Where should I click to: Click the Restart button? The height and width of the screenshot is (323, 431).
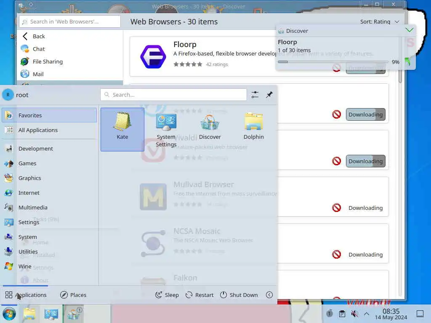point(200,295)
